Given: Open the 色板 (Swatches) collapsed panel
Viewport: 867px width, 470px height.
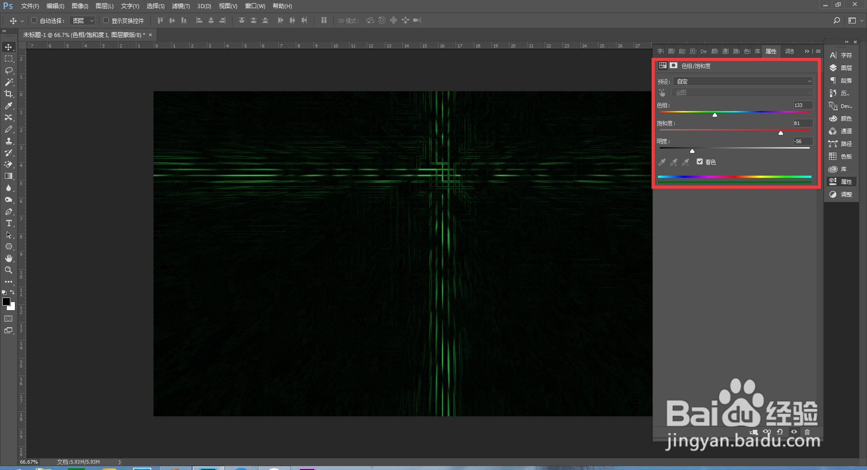Looking at the screenshot, I should click(841, 156).
